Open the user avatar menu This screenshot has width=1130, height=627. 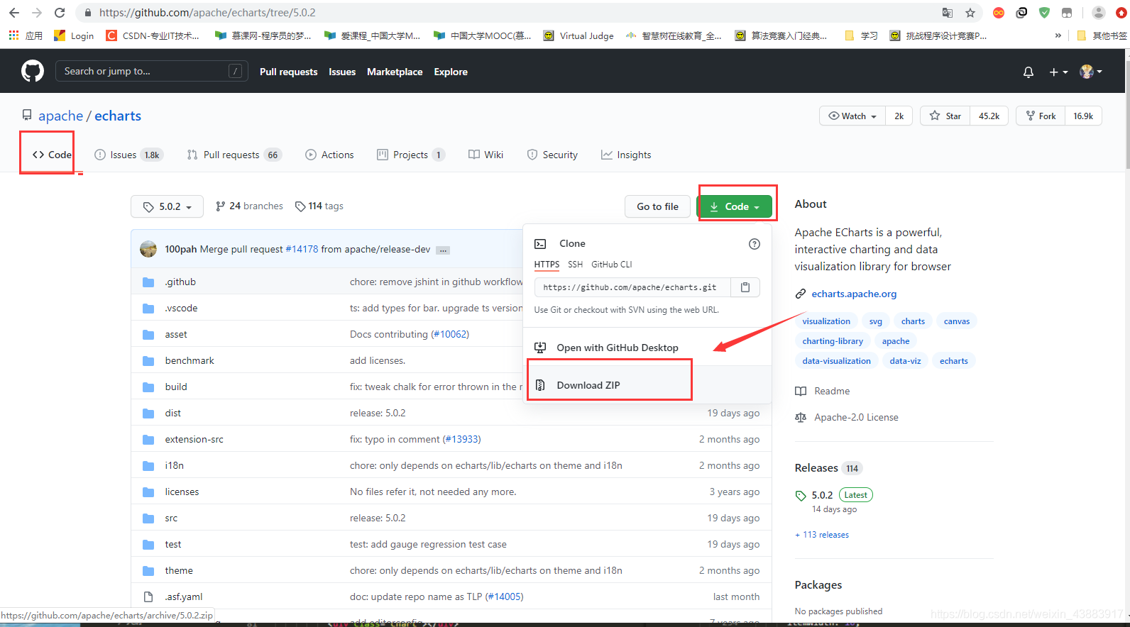click(1091, 72)
